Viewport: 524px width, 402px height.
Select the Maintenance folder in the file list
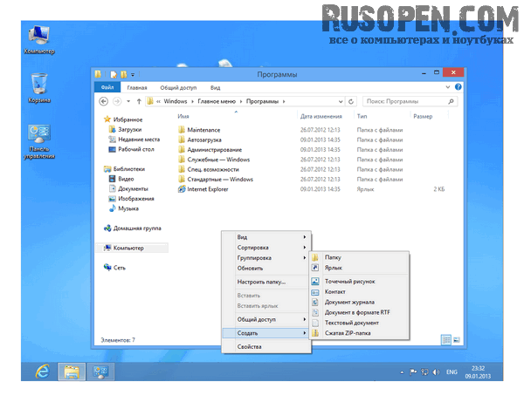[x=205, y=129]
